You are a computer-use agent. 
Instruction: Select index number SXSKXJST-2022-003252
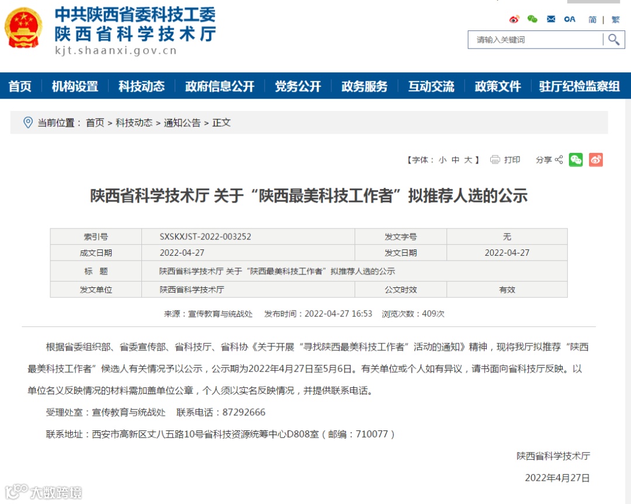205,237
